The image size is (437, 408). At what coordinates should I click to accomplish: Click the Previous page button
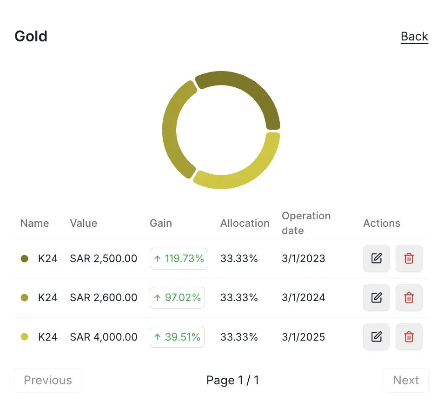pos(48,380)
